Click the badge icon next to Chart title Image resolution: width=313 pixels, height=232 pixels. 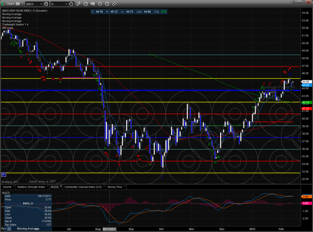click(x=18, y=4)
